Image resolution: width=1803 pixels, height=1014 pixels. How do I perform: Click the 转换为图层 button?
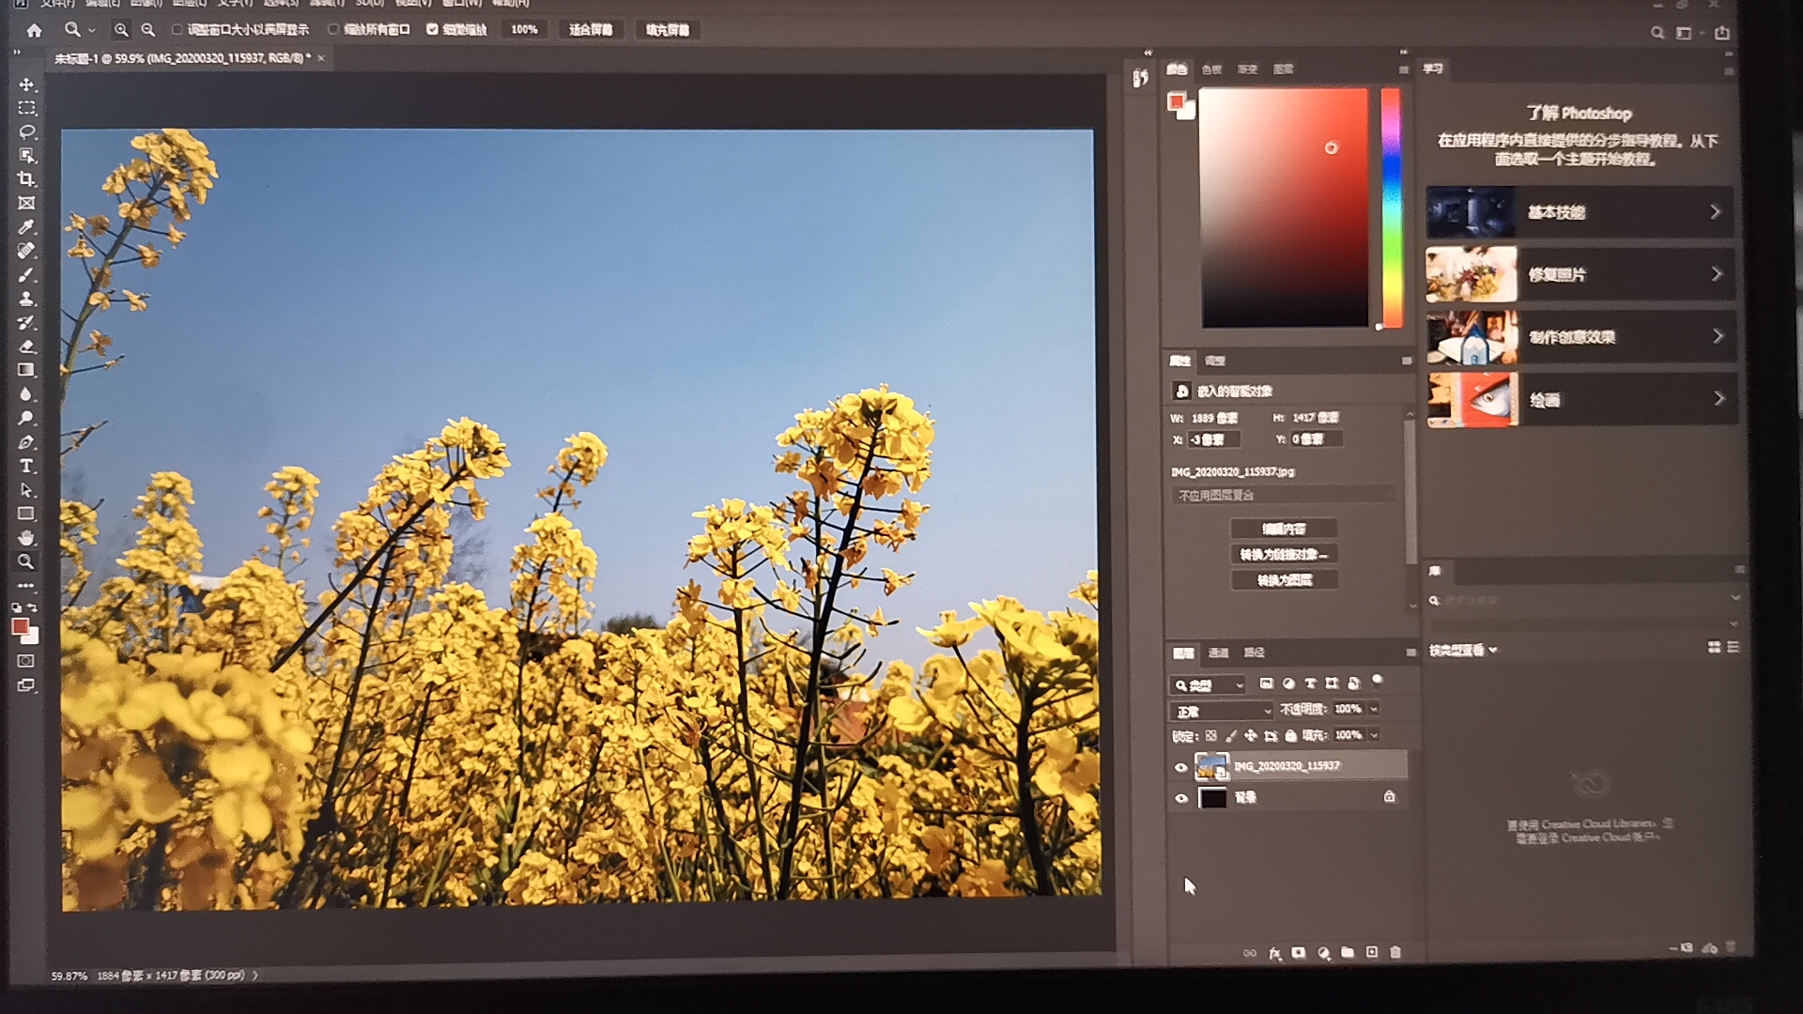point(1284,580)
